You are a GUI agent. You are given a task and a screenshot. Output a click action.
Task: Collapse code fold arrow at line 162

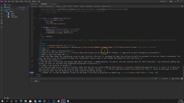click(34, 29)
